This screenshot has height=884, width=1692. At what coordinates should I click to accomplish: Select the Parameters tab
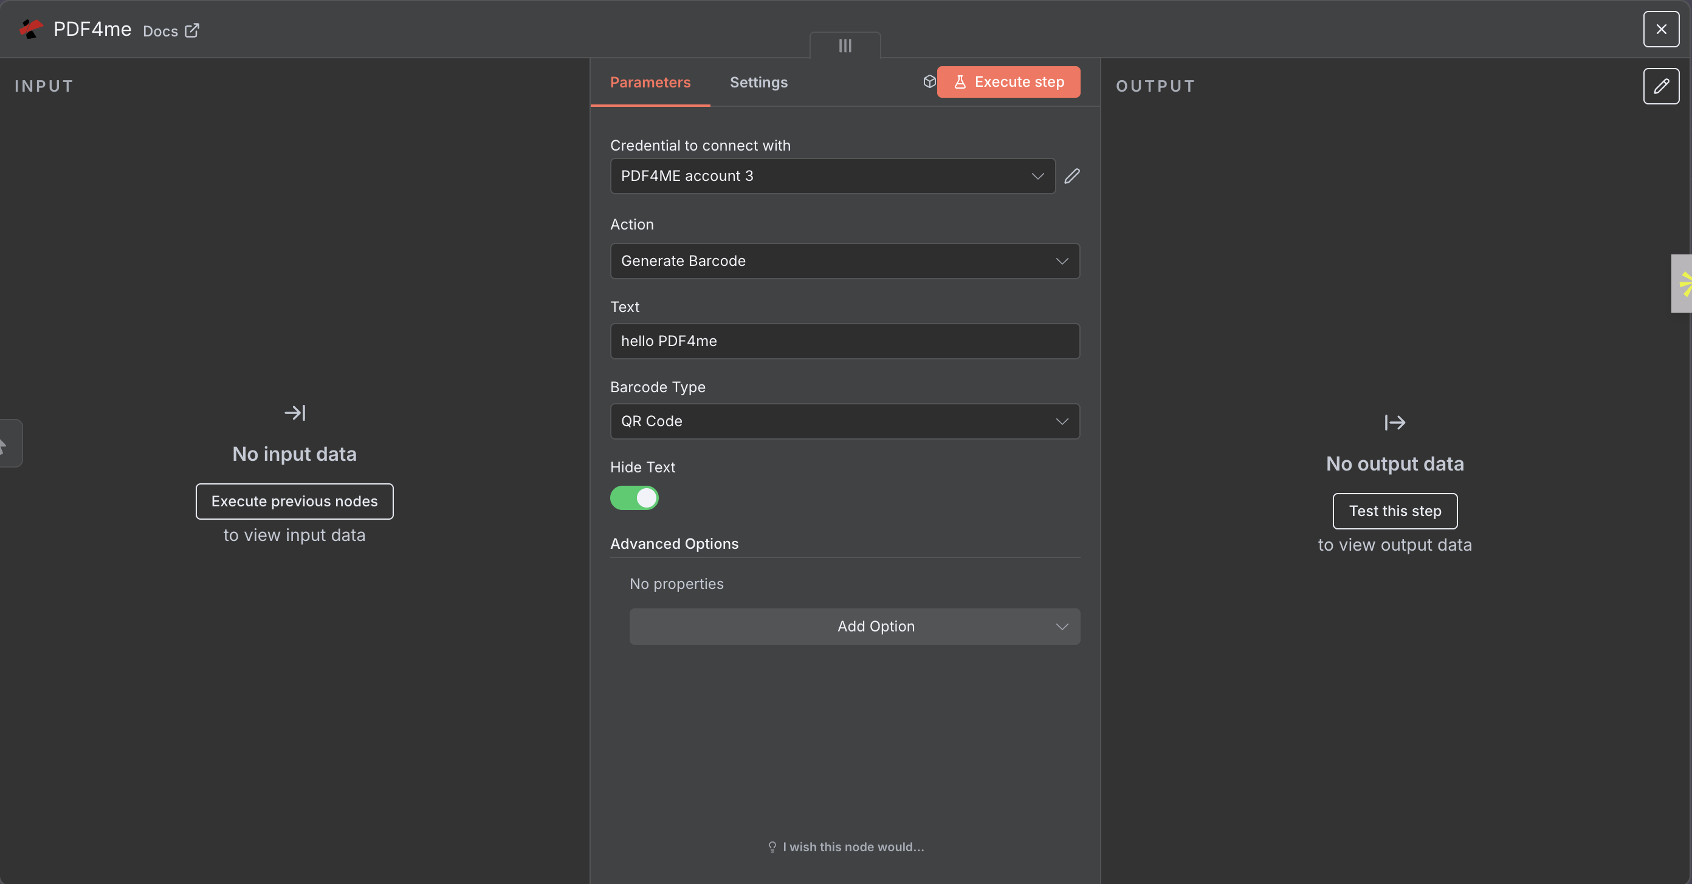(x=650, y=82)
